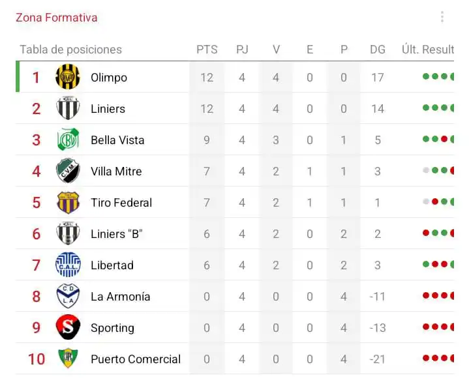Open the Puerto Comercial team row

click(x=235, y=359)
